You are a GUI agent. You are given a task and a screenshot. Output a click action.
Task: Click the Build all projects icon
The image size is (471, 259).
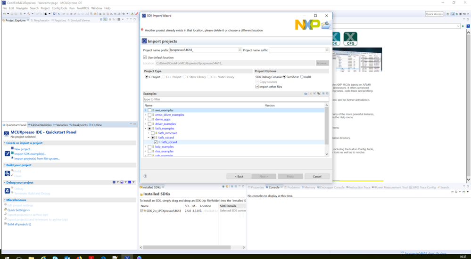click(x=5, y=224)
